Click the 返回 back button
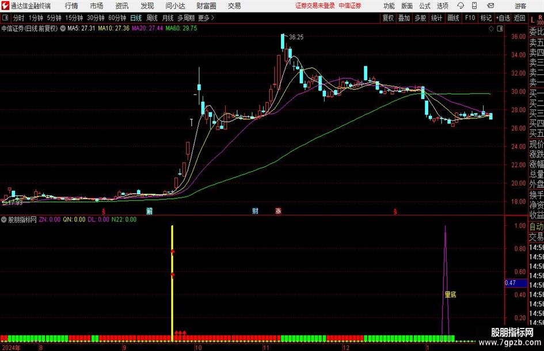The image size is (544, 351). (519, 18)
